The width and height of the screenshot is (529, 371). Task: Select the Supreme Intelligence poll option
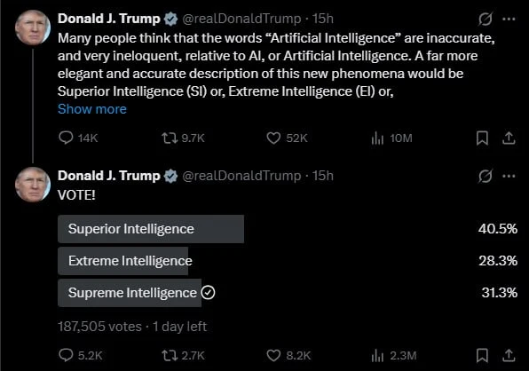tap(288, 293)
